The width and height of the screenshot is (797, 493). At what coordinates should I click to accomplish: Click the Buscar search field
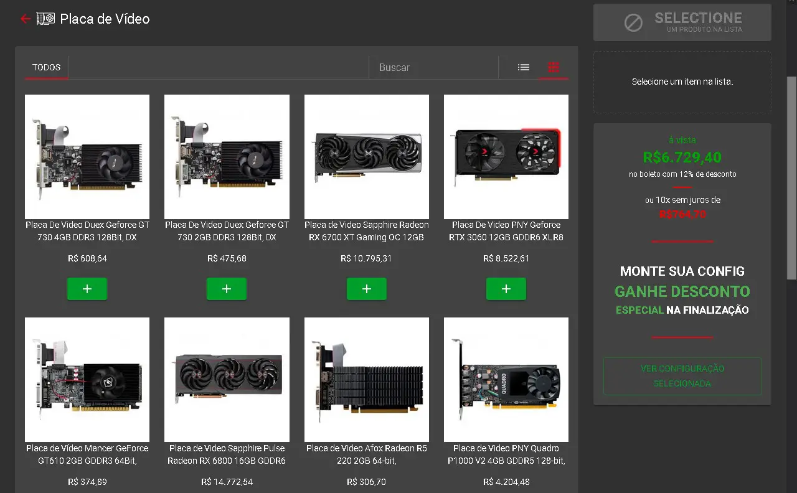tap(433, 67)
